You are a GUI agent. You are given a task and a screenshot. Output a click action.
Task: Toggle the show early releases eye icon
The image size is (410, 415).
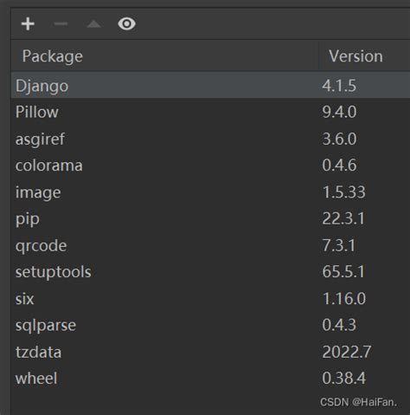[127, 23]
